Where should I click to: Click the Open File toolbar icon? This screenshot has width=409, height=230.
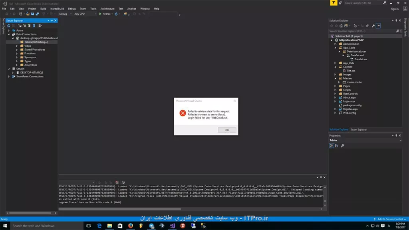click(x=28, y=14)
